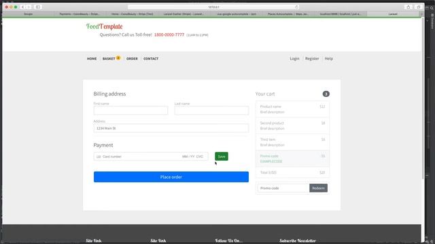
Task: Click the Place order button
Action: point(171,177)
